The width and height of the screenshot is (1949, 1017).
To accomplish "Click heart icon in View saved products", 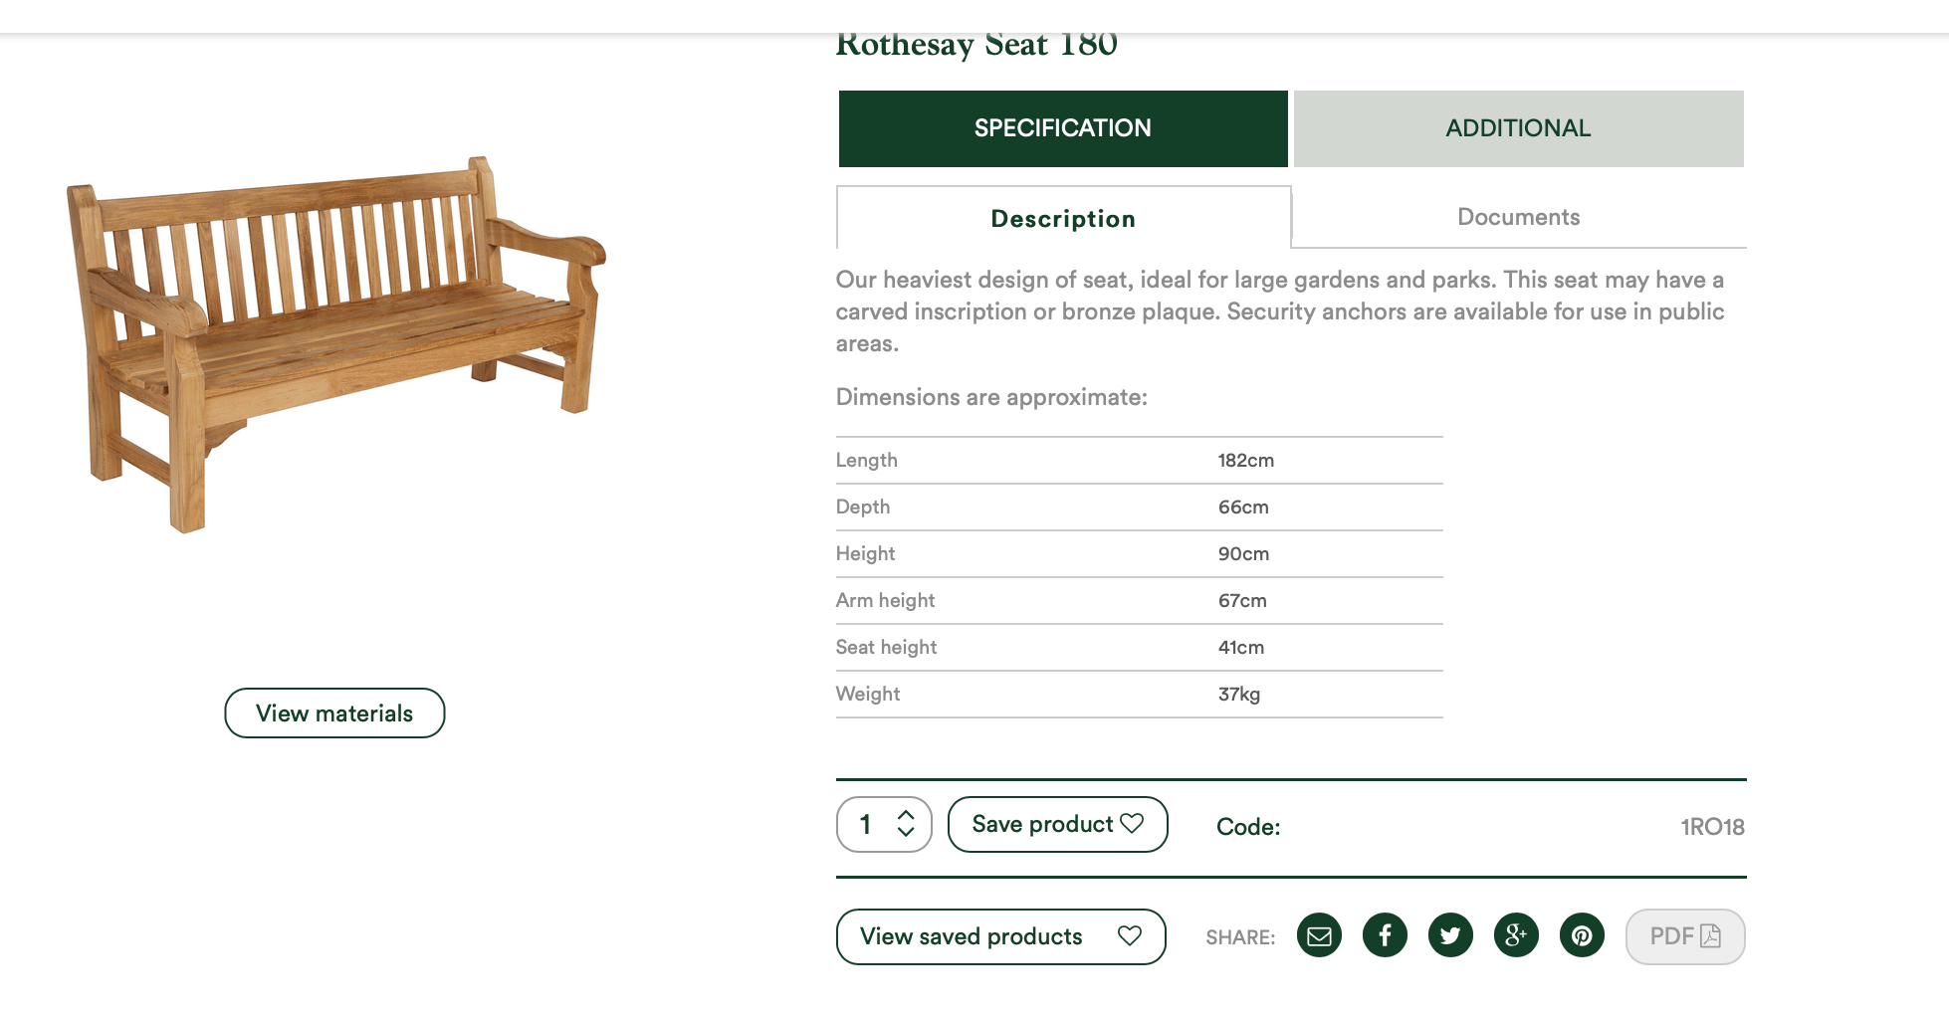I will click(x=1129, y=935).
